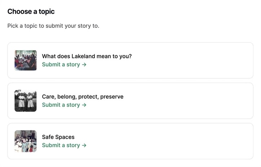Screen dimensions: 261x167
Task: Open the black-and-white photo of two women
Action: pyautogui.click(x=26, y=101)
